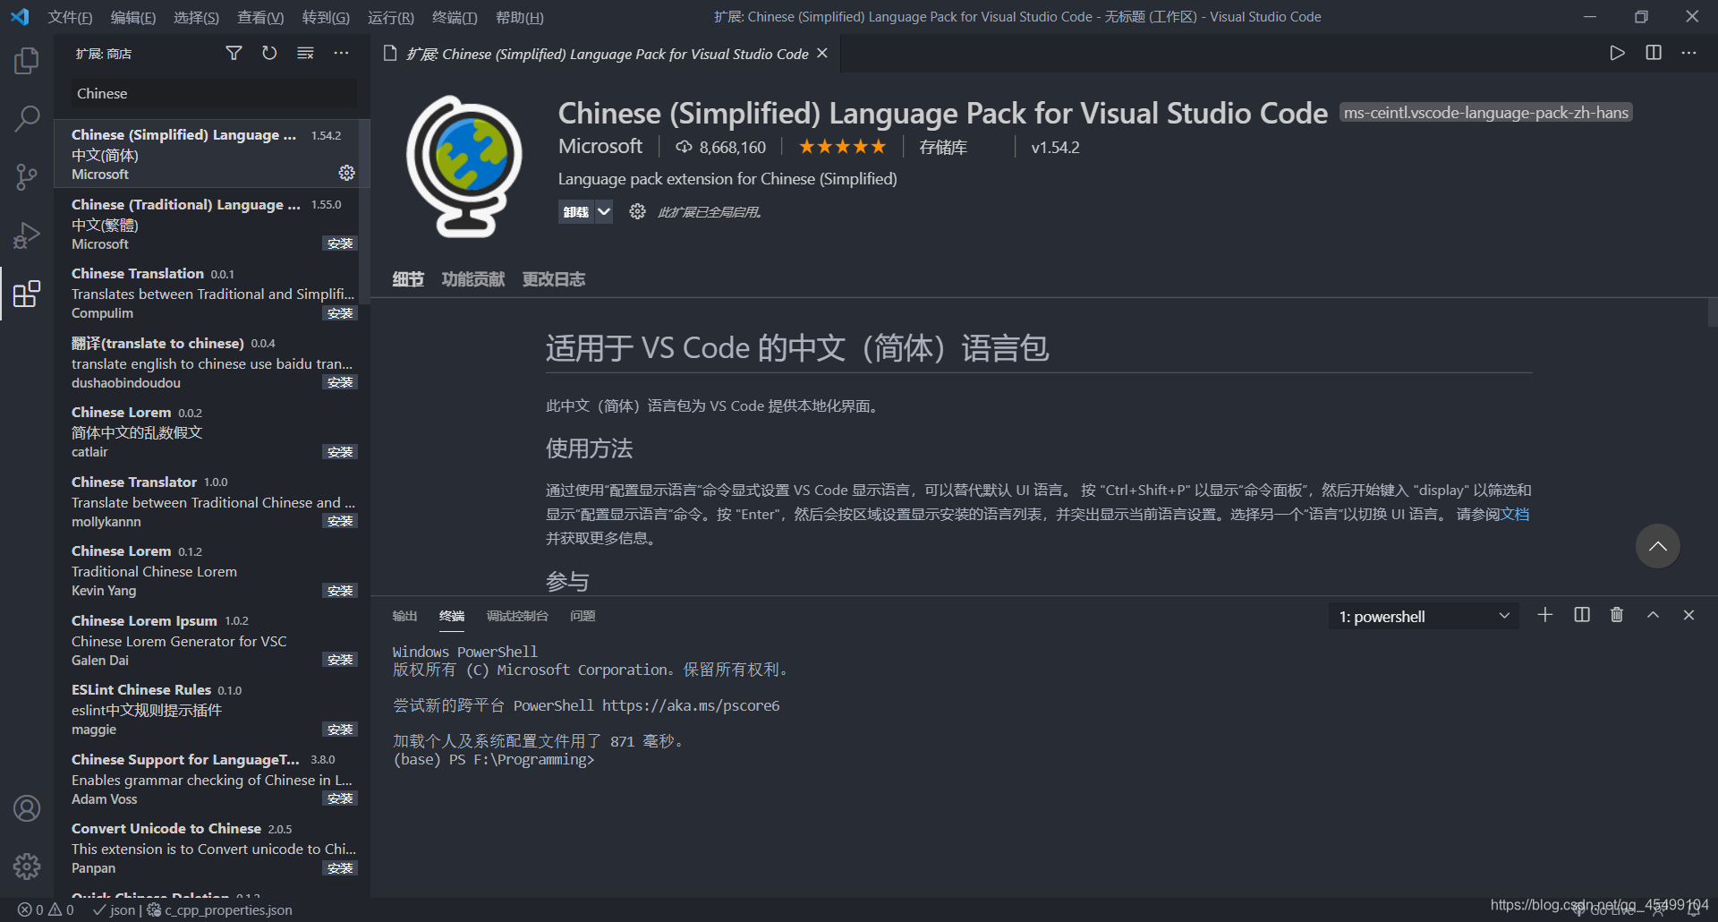The image size is (1718, 922).
Task: Switch to the 功能贡献 tab
Action: (x=472, y=279)
